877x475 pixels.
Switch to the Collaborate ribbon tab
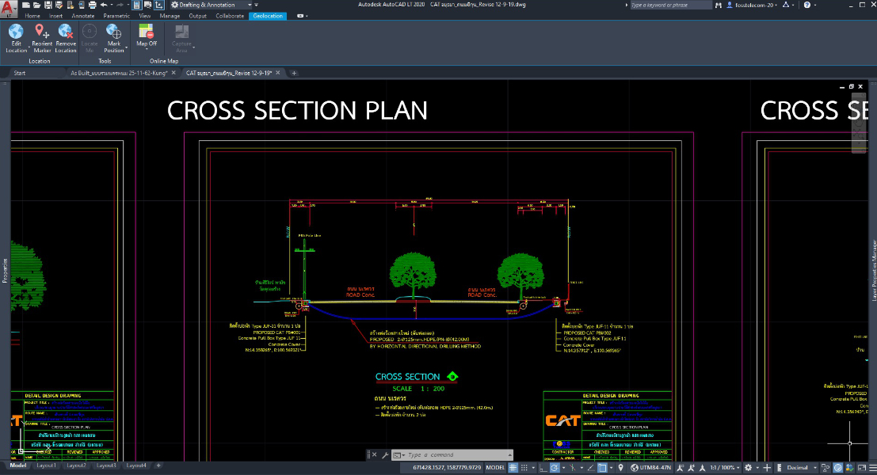coord(230,16)
